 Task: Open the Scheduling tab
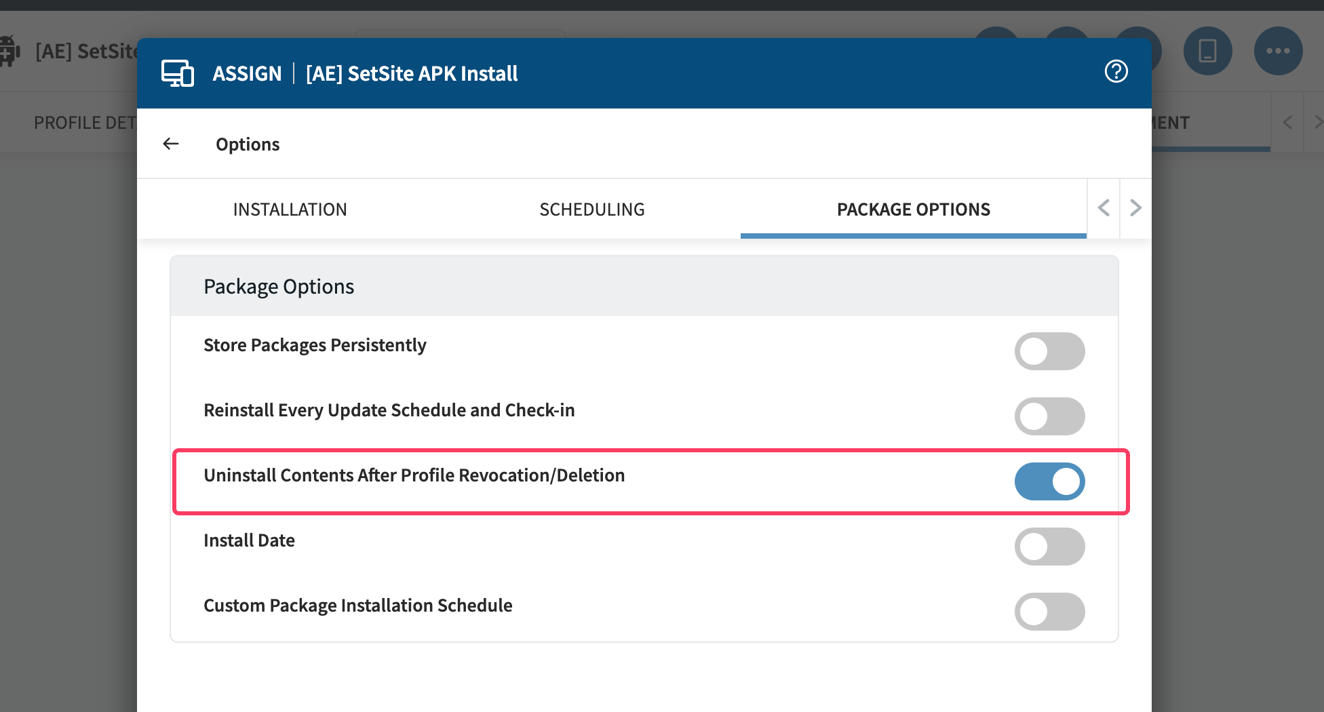[591, 210]
